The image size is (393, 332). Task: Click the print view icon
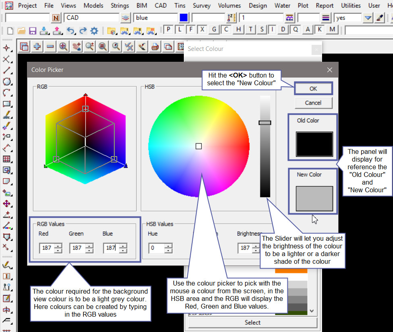[x=154, y=46]
